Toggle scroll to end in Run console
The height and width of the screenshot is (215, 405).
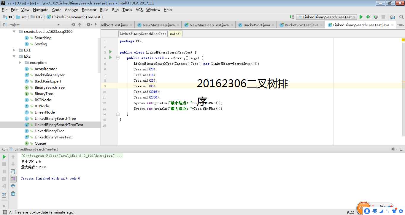click(x=13, y=179)
